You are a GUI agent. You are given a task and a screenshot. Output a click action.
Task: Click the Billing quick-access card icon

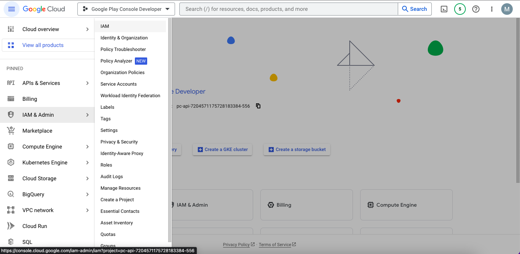270,205
